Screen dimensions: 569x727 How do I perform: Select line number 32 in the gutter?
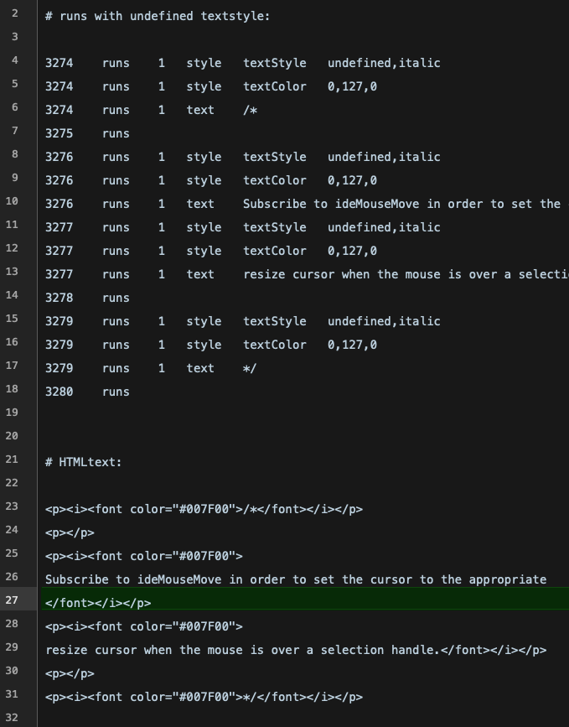pos(14,718)
